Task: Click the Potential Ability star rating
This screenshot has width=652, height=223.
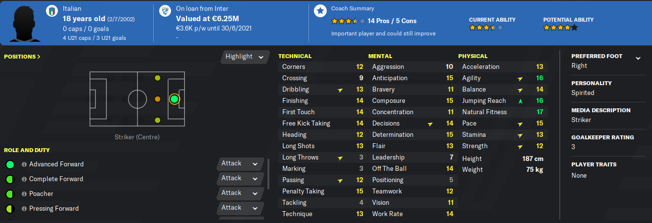Action: (560, 28)
